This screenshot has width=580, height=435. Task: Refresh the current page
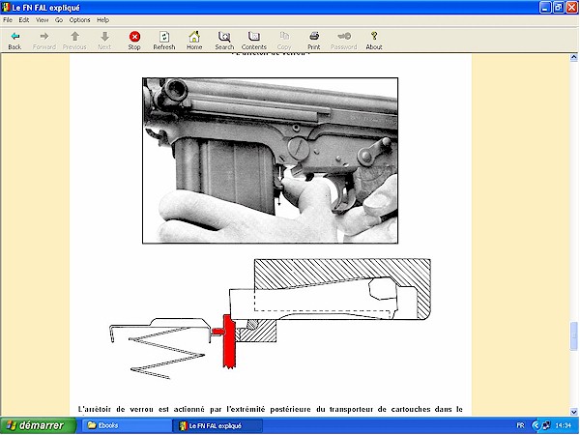click(164, 41)
